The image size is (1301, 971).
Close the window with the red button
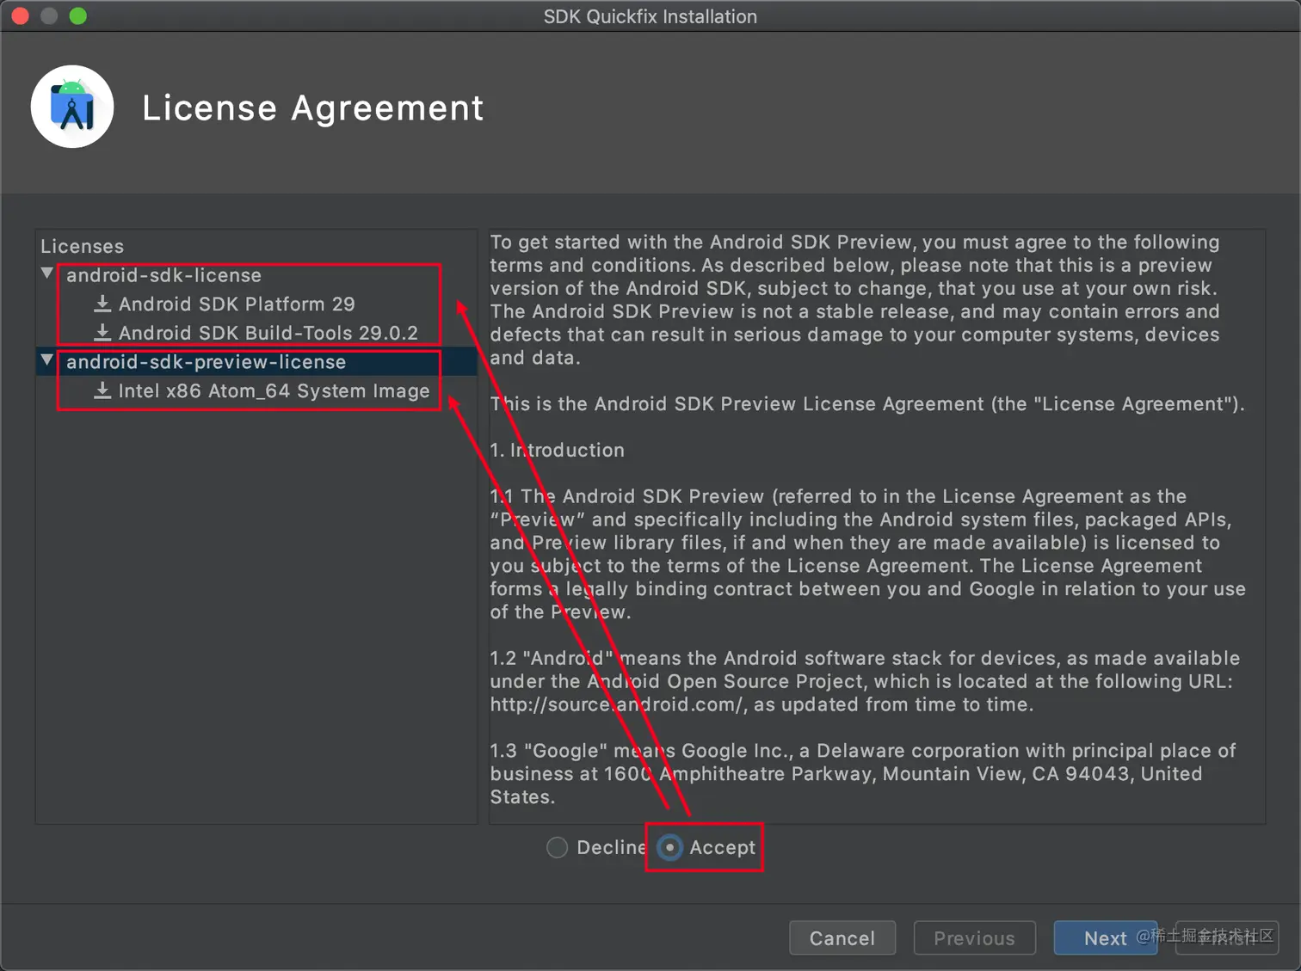pyautogui.click(x=20, y=15)
